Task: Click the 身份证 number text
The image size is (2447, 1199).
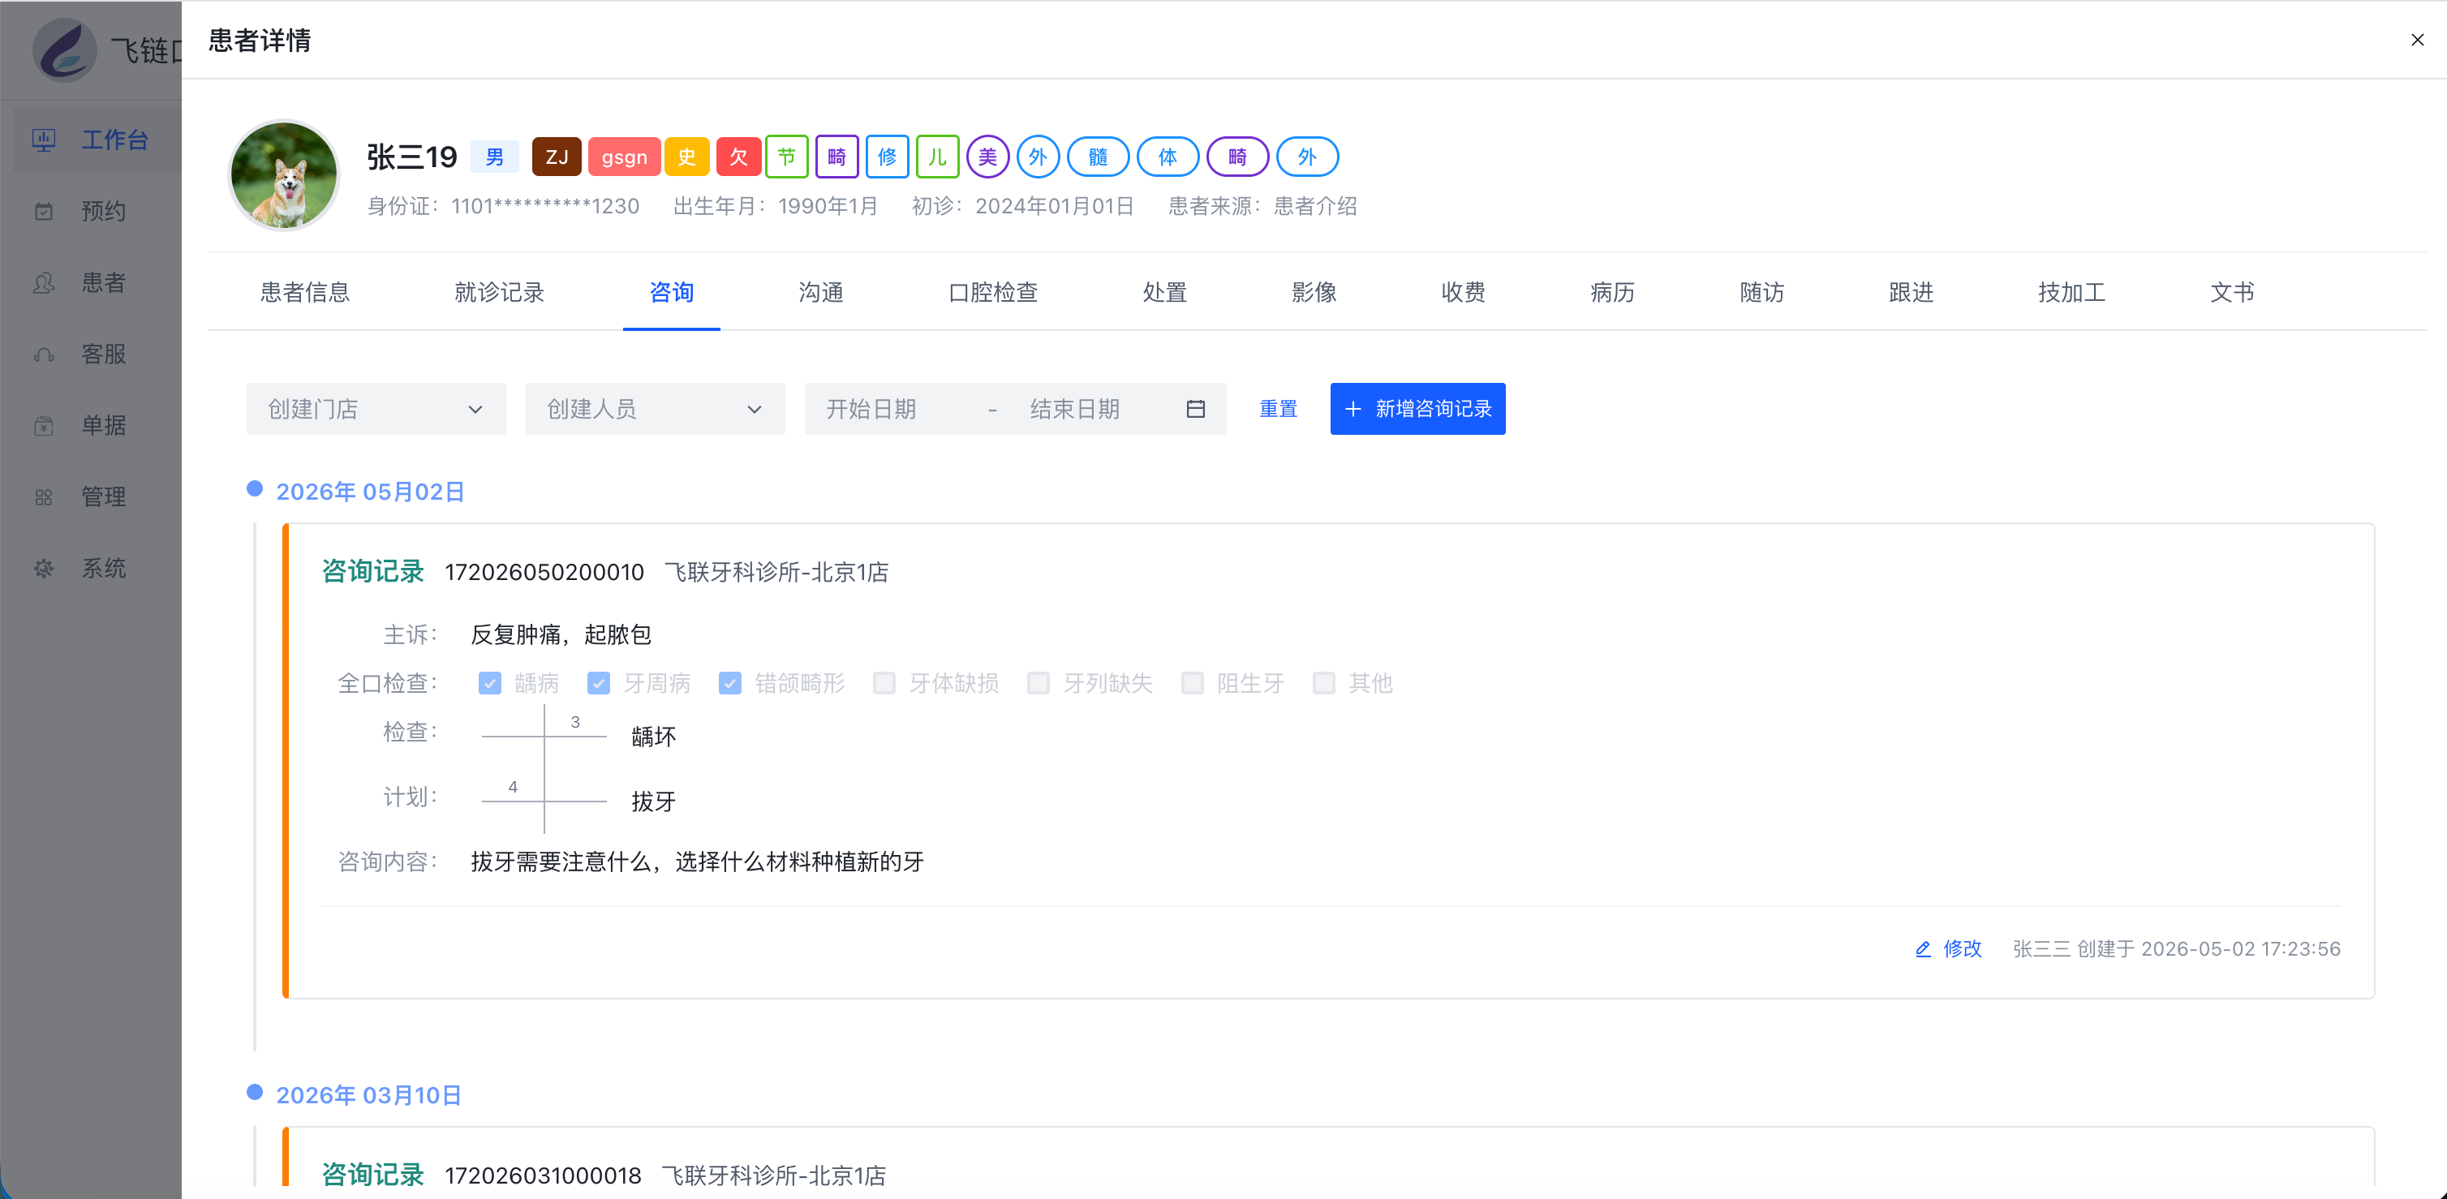Action: 545,206
